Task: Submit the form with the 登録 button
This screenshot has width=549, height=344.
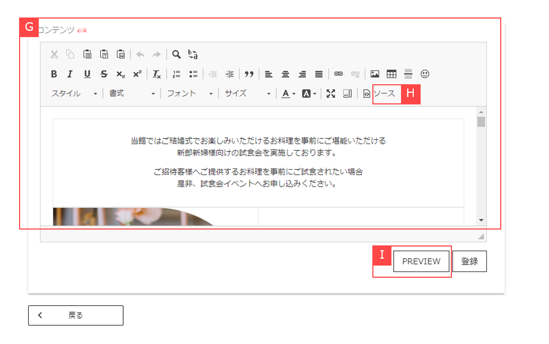Action: click(x=469, y=261)
